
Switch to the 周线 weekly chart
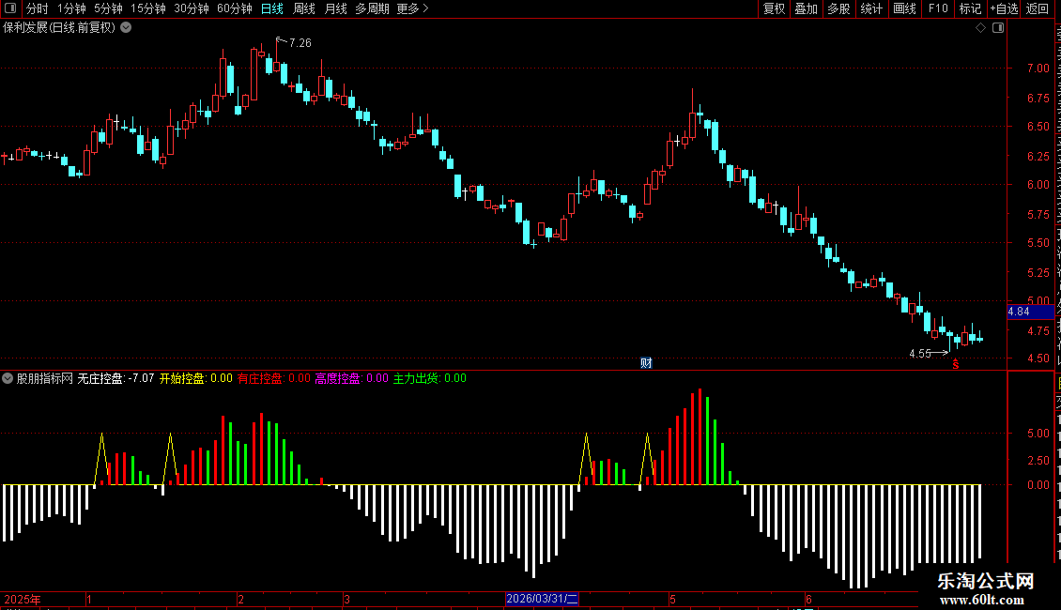click(x=304, y=8)
